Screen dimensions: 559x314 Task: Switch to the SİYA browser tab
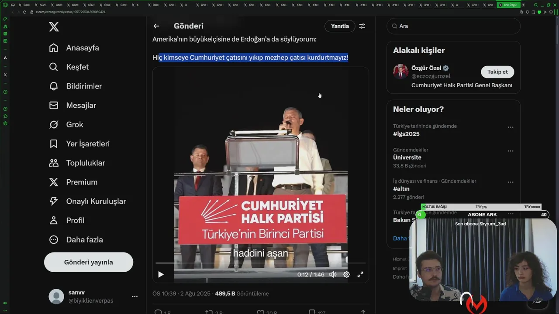(x=89, y=5)
